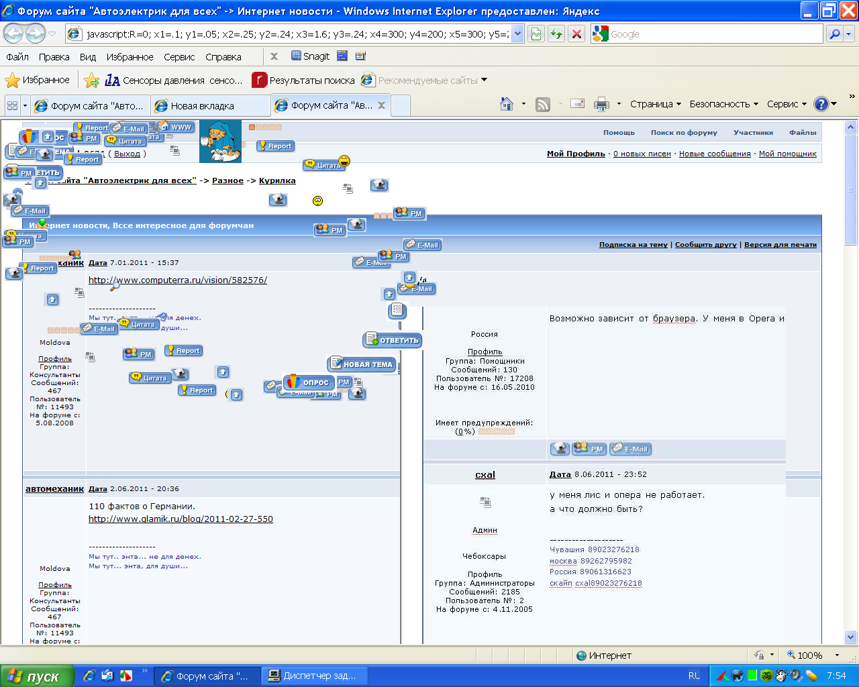Click the post date 8.06.2011 - 23:52
The image size is (859, 687).
pyautogui.click(x=611, y=474)
